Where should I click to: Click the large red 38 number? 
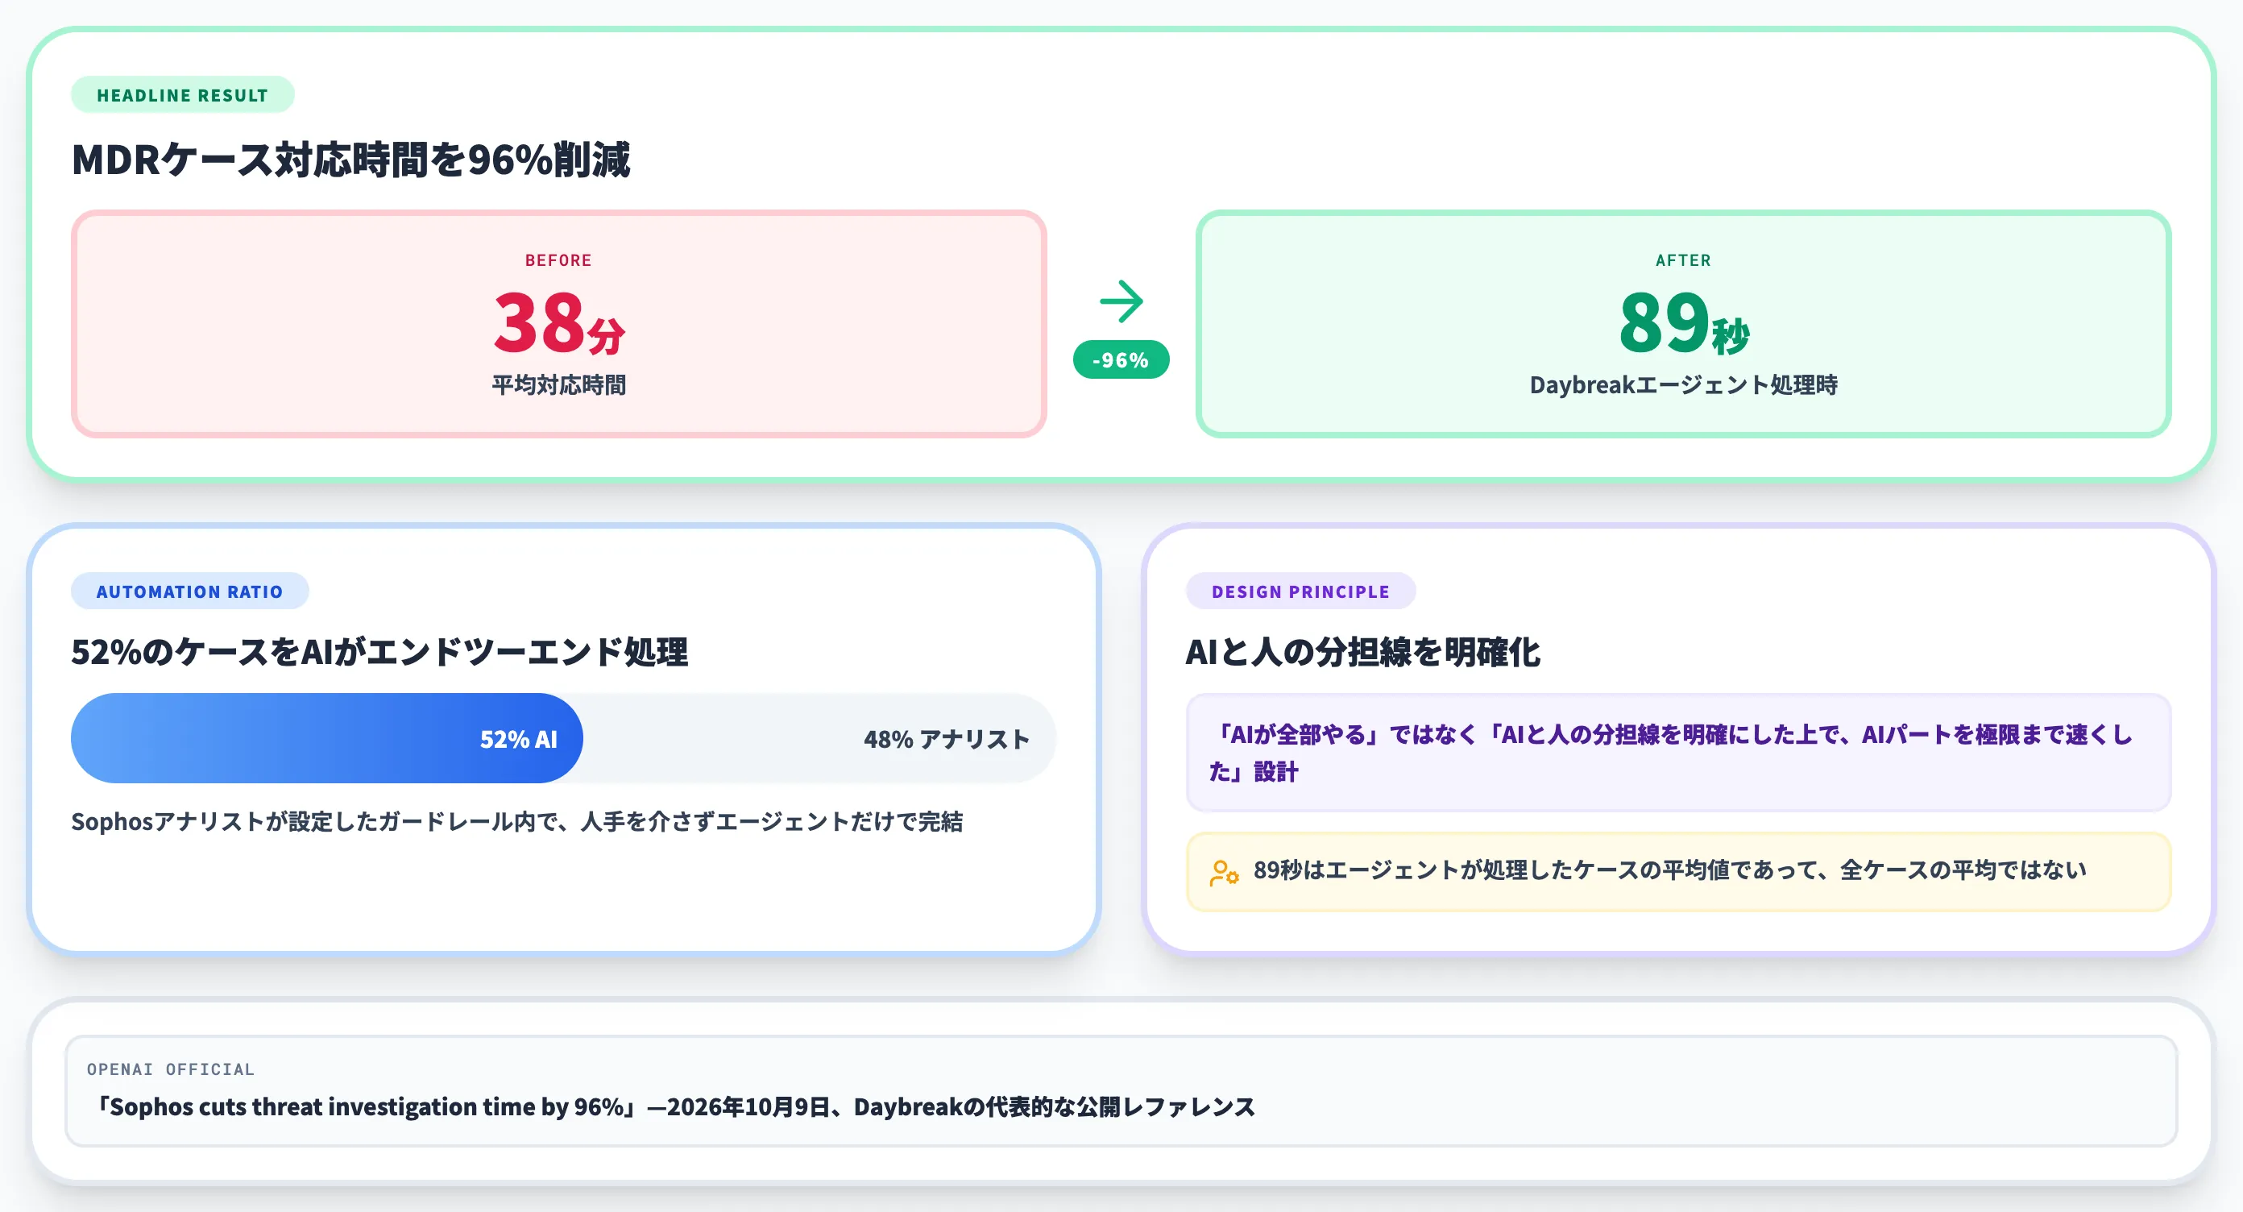coord(537,322)
